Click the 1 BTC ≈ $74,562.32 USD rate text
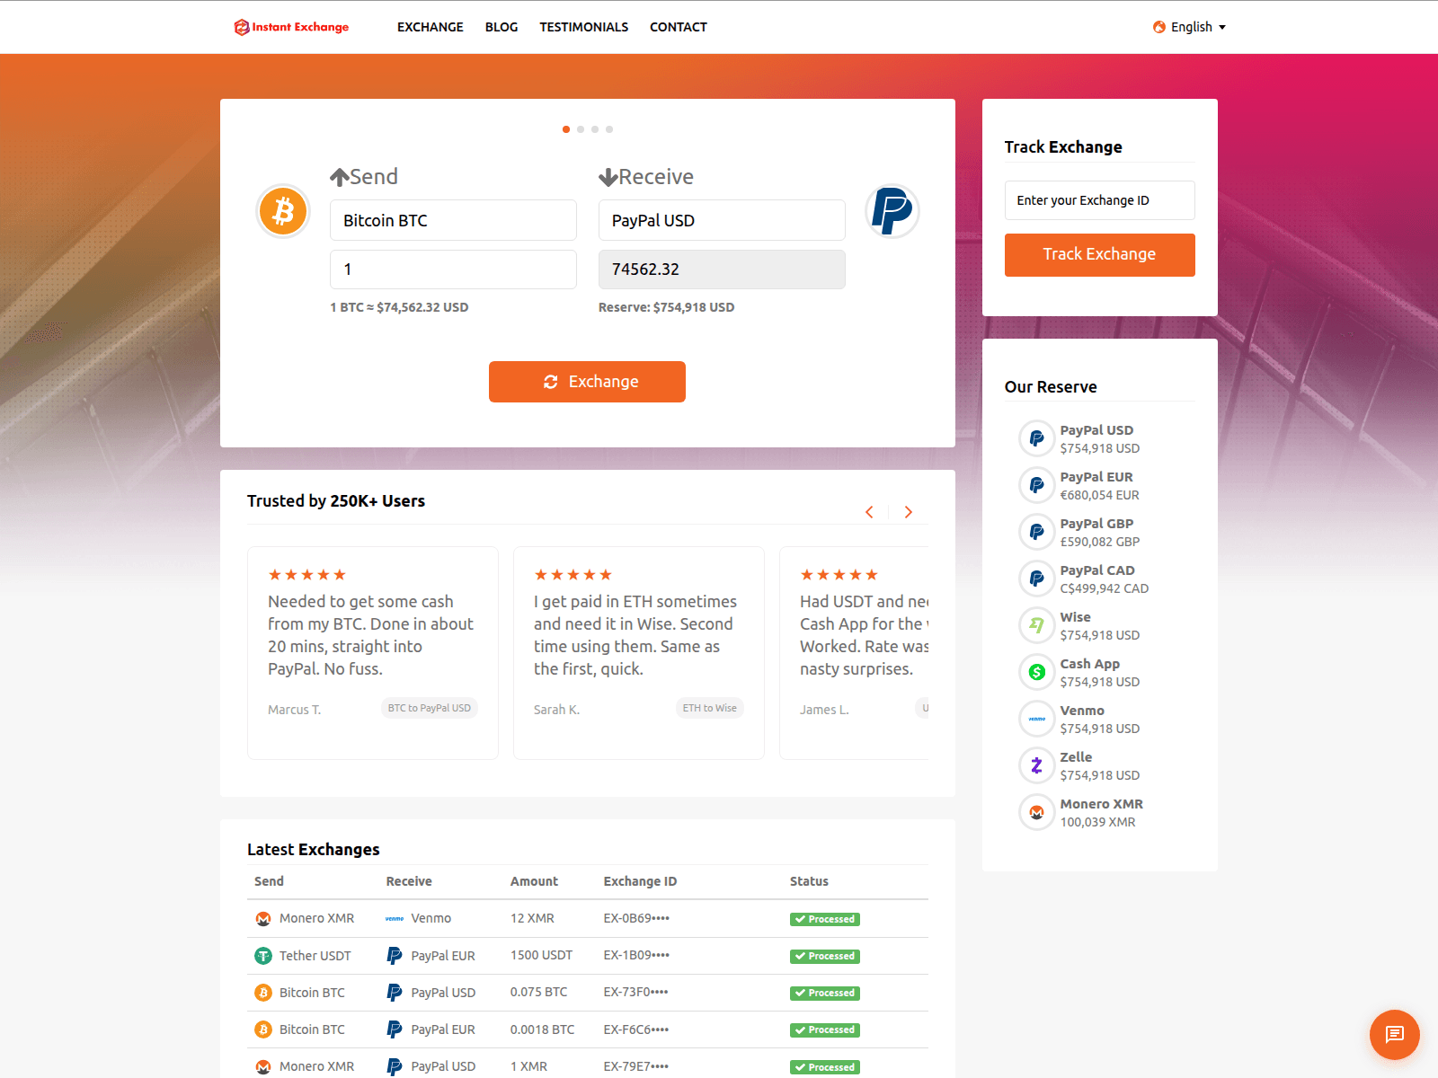1438x1078 pixels. tap(399, 307)
